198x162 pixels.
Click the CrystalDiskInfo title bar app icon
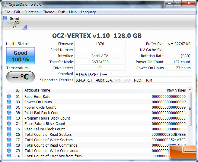[x=5, y=4]
